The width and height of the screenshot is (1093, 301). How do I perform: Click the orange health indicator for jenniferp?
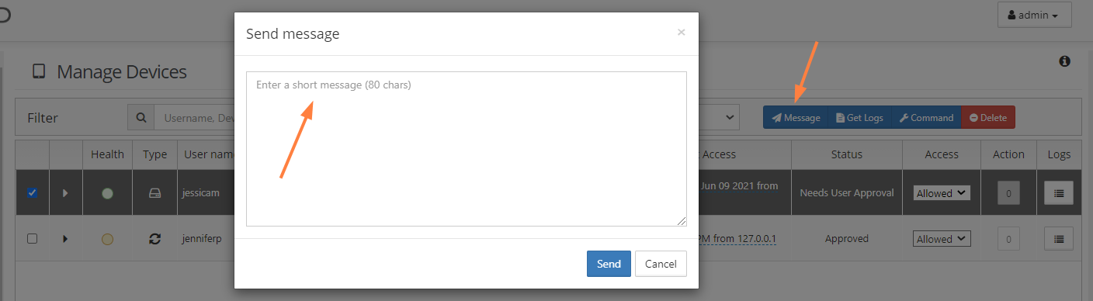pos(107,239)
